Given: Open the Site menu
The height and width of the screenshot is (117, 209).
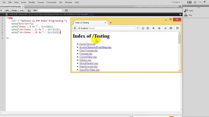Looking at the screenshot, I should pyautogui.click(x=60, y=2).
